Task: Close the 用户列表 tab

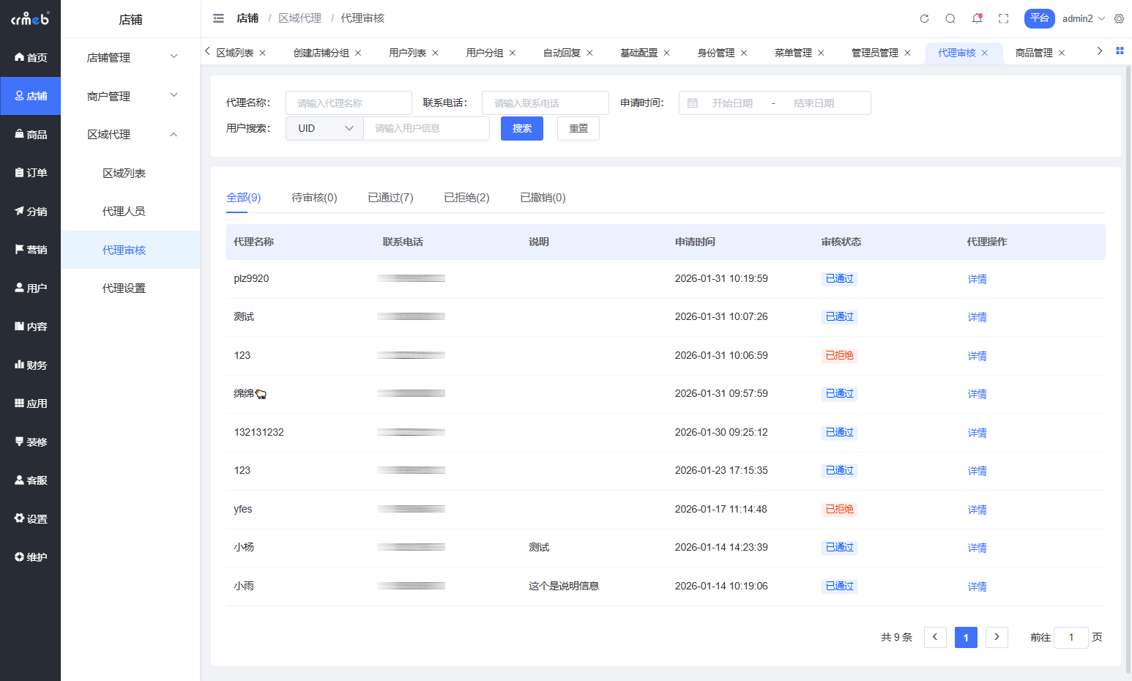Action: tap(436, 53)
